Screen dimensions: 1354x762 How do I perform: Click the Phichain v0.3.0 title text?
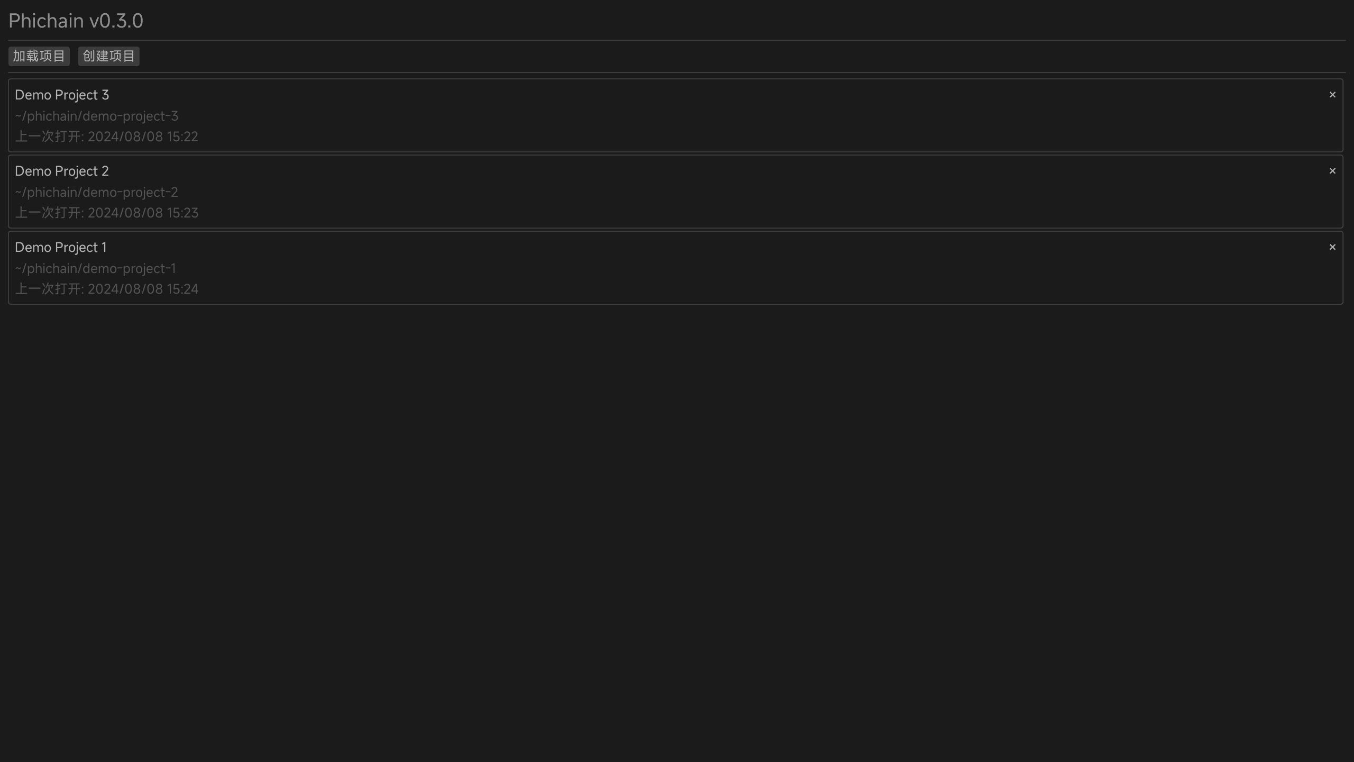[x=76, y=21]
